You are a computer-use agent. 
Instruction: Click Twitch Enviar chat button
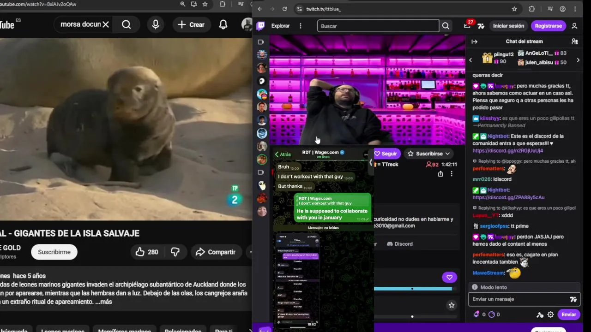pyautogui.click(x=568, y=314)
